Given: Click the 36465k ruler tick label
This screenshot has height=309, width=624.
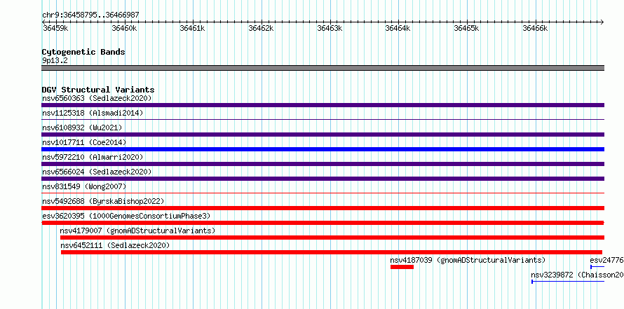Looking at the screenshot, I should point(467,28).
